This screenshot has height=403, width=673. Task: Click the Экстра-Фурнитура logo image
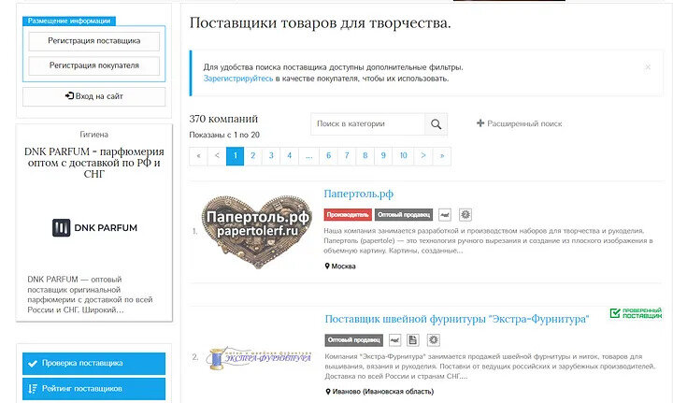pyautogui.click(x=259, y=358)
